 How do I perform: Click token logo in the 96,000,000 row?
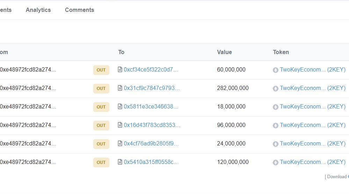click(276, 125)
